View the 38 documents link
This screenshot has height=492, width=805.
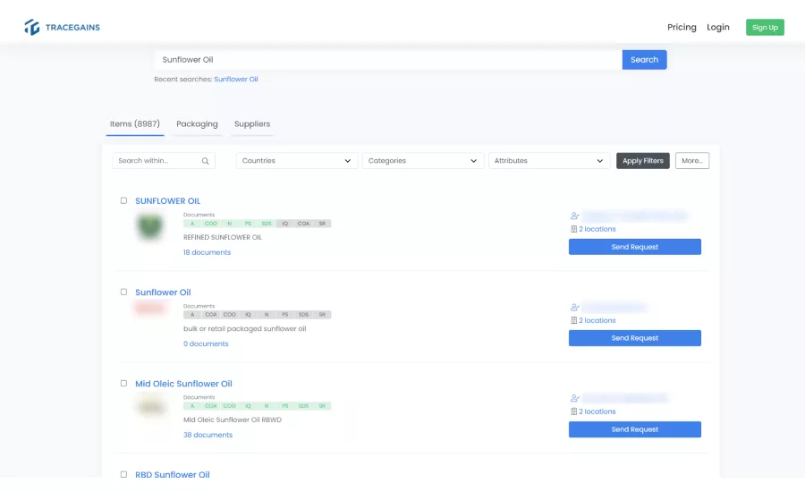208,435
